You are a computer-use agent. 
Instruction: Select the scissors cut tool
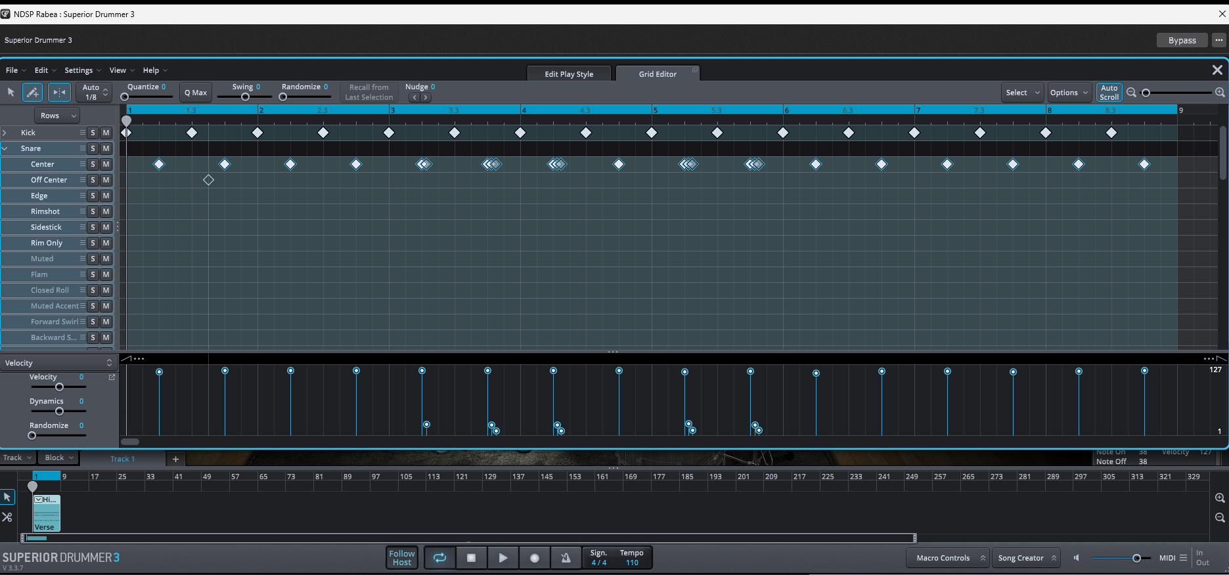(7, 517)
